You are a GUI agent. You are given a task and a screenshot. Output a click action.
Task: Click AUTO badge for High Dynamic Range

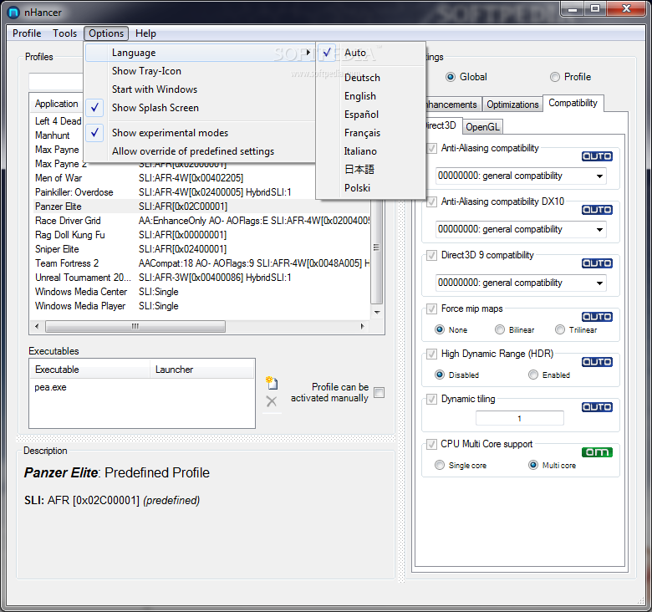[597, 362]
